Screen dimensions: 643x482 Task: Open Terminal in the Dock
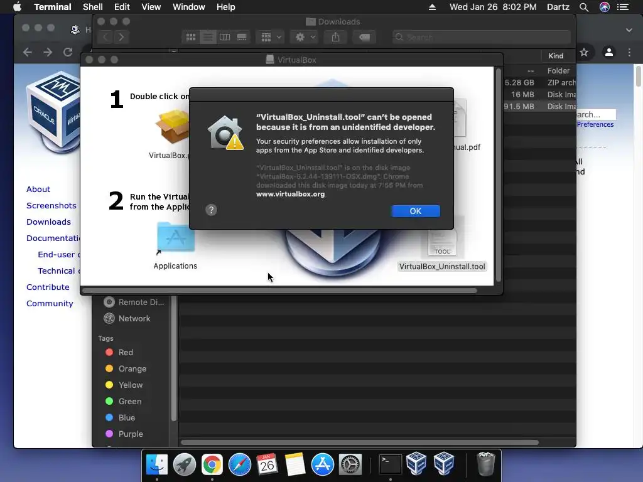(390, 464)
